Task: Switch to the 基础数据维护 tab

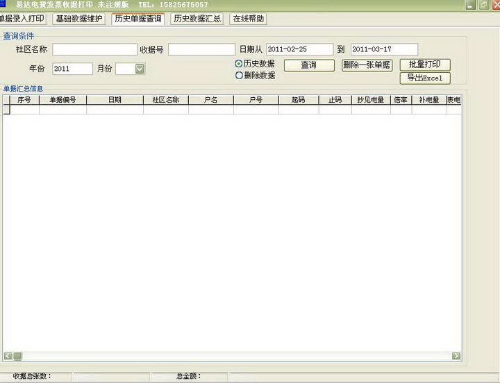Action: pos(79,19)
